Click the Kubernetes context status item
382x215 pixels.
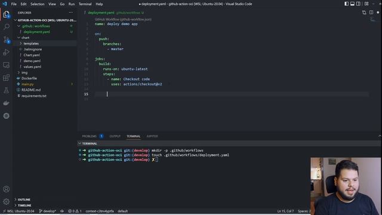click(100, 211)
